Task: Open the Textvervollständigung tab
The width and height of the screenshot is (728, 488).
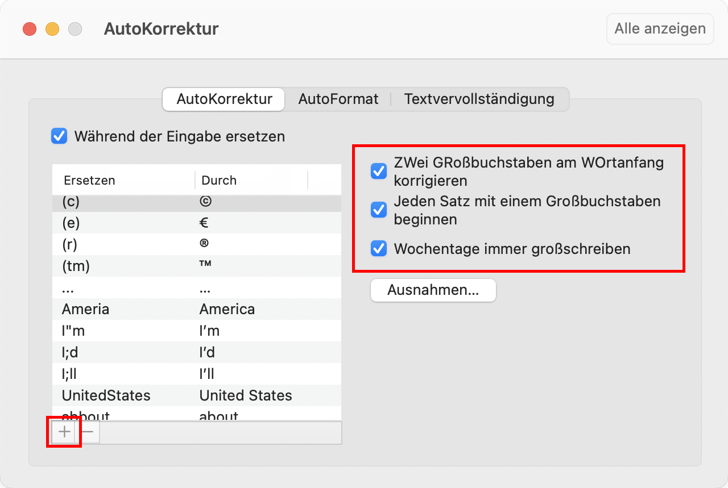Action: tap(479, 99)
